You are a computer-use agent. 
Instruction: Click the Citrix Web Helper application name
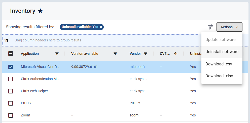click(x=34, y=91)
